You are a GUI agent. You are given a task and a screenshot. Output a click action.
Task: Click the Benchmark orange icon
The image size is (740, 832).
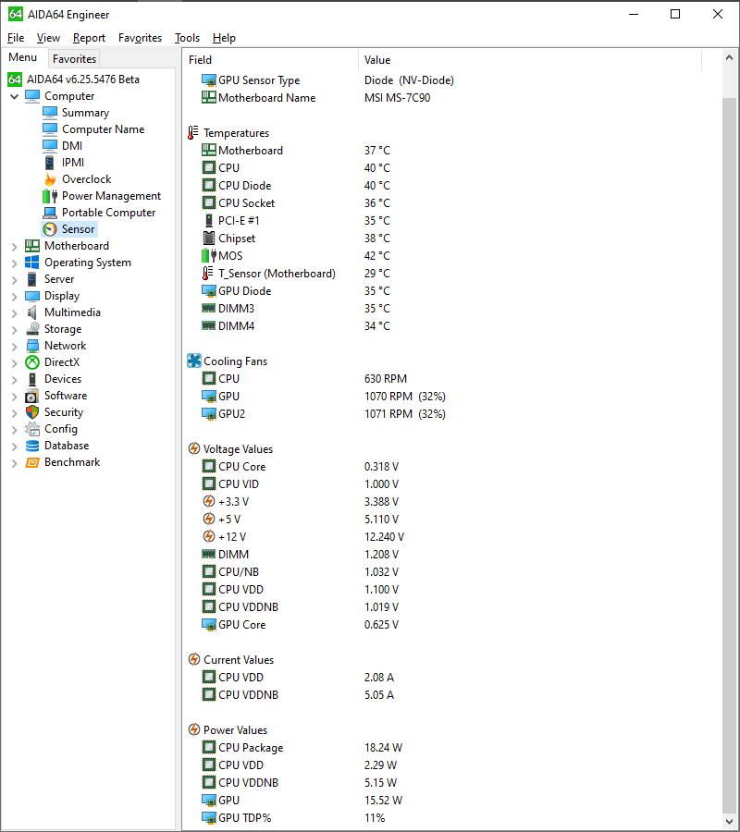point(32,463)
